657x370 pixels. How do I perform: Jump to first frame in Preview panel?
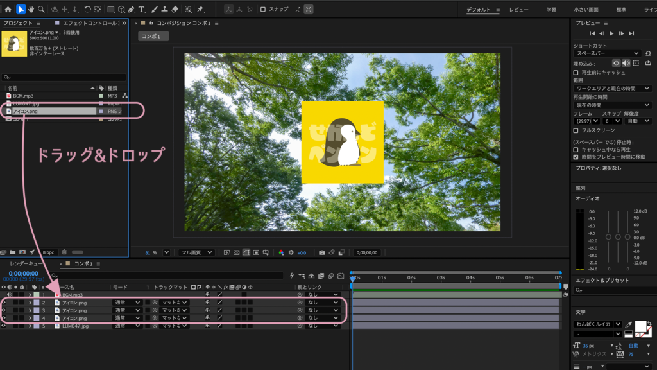592,33
